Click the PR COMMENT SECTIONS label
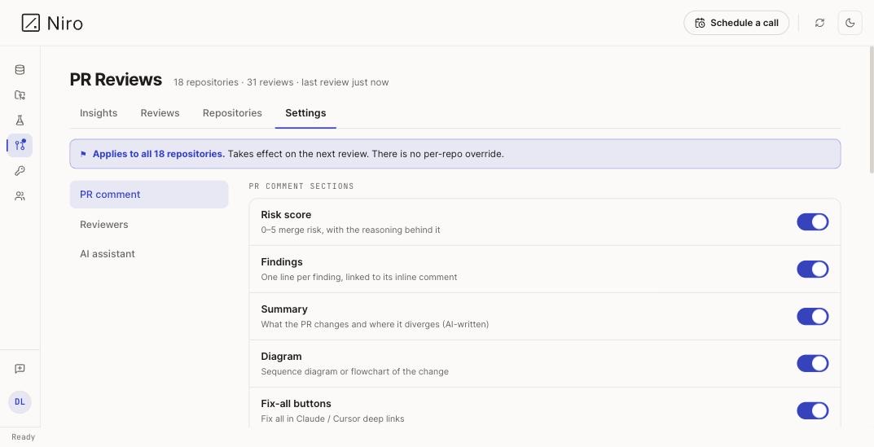 pos(301,186)
